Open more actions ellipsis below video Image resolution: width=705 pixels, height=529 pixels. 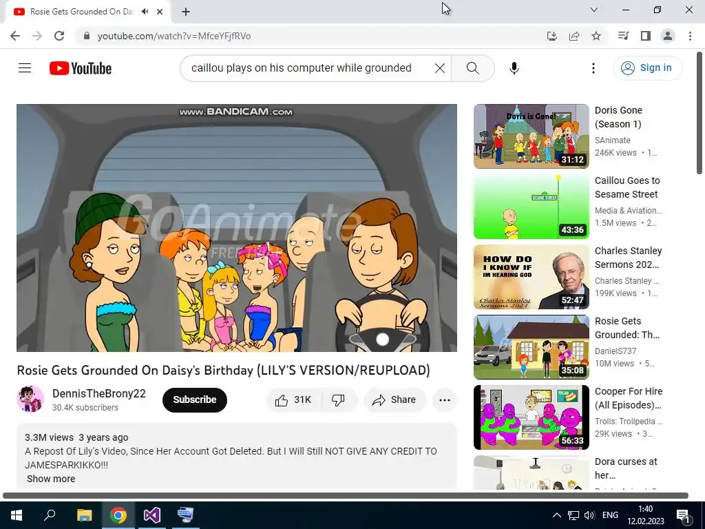point(444,400)
